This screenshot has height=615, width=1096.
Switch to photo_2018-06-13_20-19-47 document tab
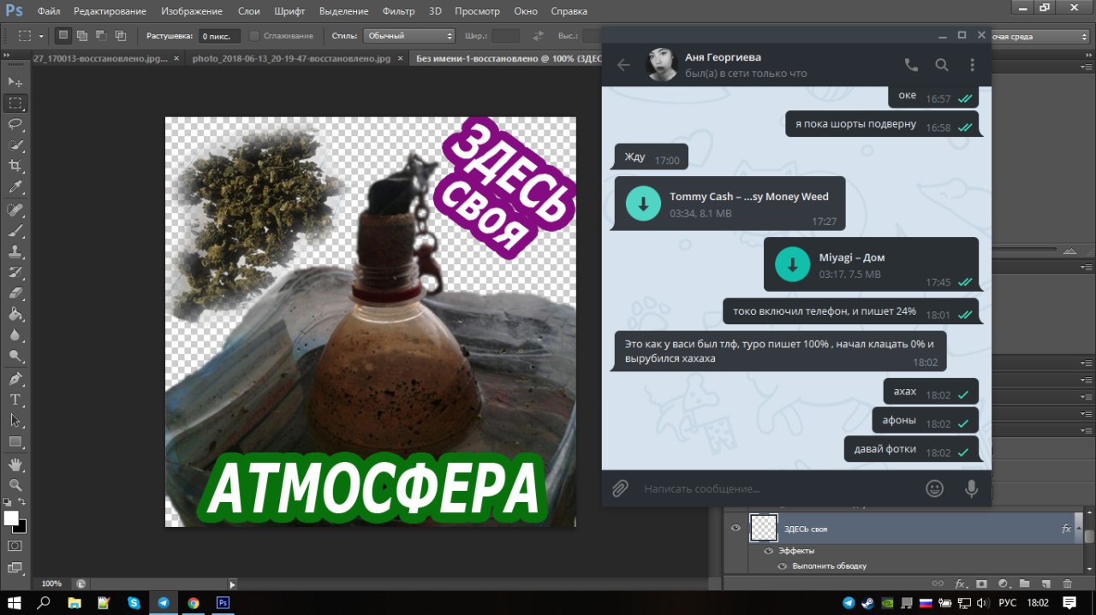coord(291,58)
